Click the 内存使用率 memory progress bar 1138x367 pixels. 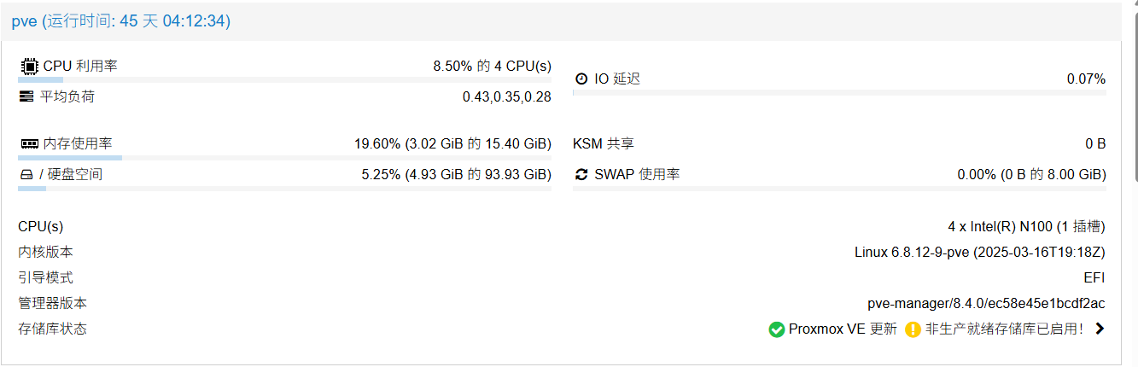tap(284, 157)
